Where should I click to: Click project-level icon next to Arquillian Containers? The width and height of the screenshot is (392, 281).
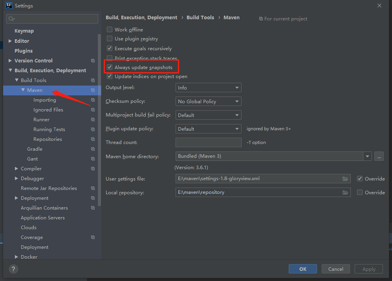pos(93,208)
